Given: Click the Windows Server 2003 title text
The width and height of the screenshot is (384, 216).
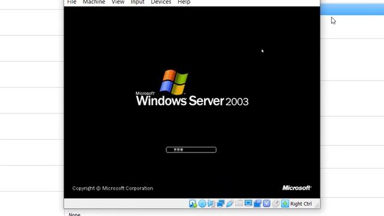Looking at the screenshot, I should (192, 101).
